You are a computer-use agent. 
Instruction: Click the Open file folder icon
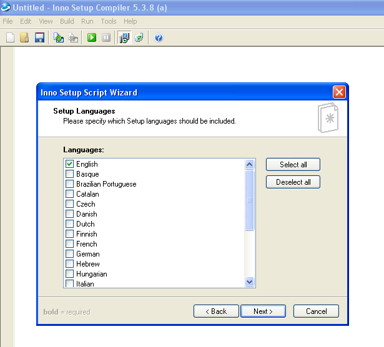tap(24, 37)
